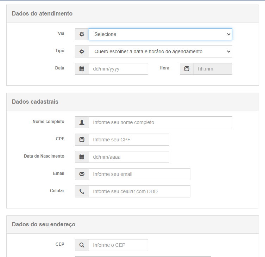This screenshot has width=265, height=257.
Task: Click into the Nome completo input
Action: 160,122
